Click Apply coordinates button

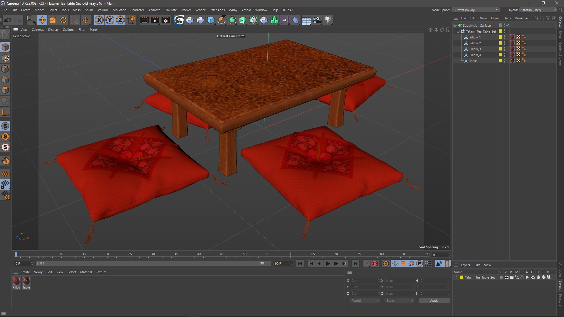[434, 301]
